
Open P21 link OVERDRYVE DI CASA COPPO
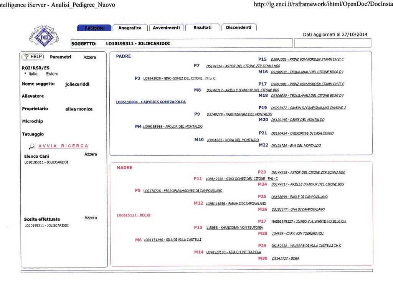click(x=302, y=133)
